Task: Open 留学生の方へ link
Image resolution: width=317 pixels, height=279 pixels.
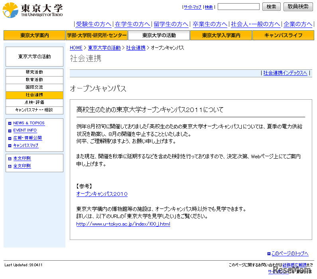Action: coord(171,24)
